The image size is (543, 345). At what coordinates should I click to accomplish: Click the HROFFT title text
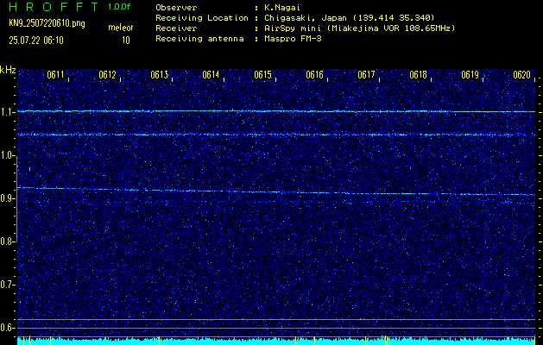pos(54,7)
